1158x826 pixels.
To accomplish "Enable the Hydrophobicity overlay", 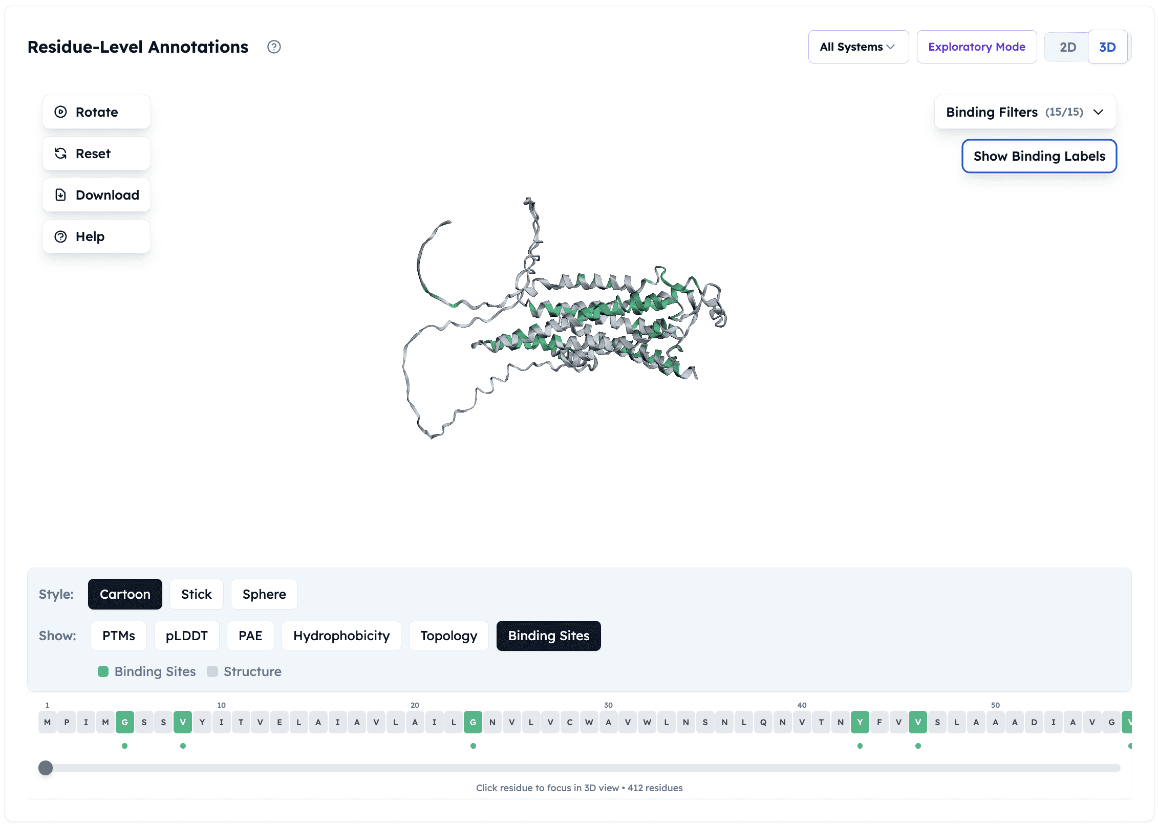I will (341, 636).
